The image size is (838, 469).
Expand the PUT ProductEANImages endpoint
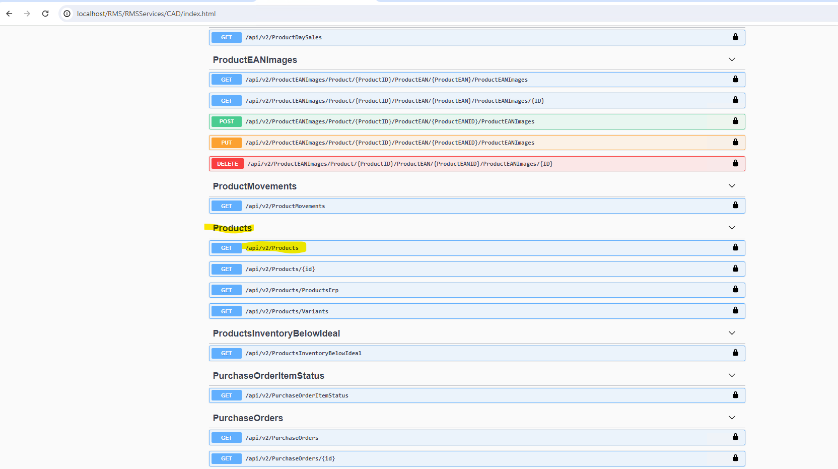point(390,143)
